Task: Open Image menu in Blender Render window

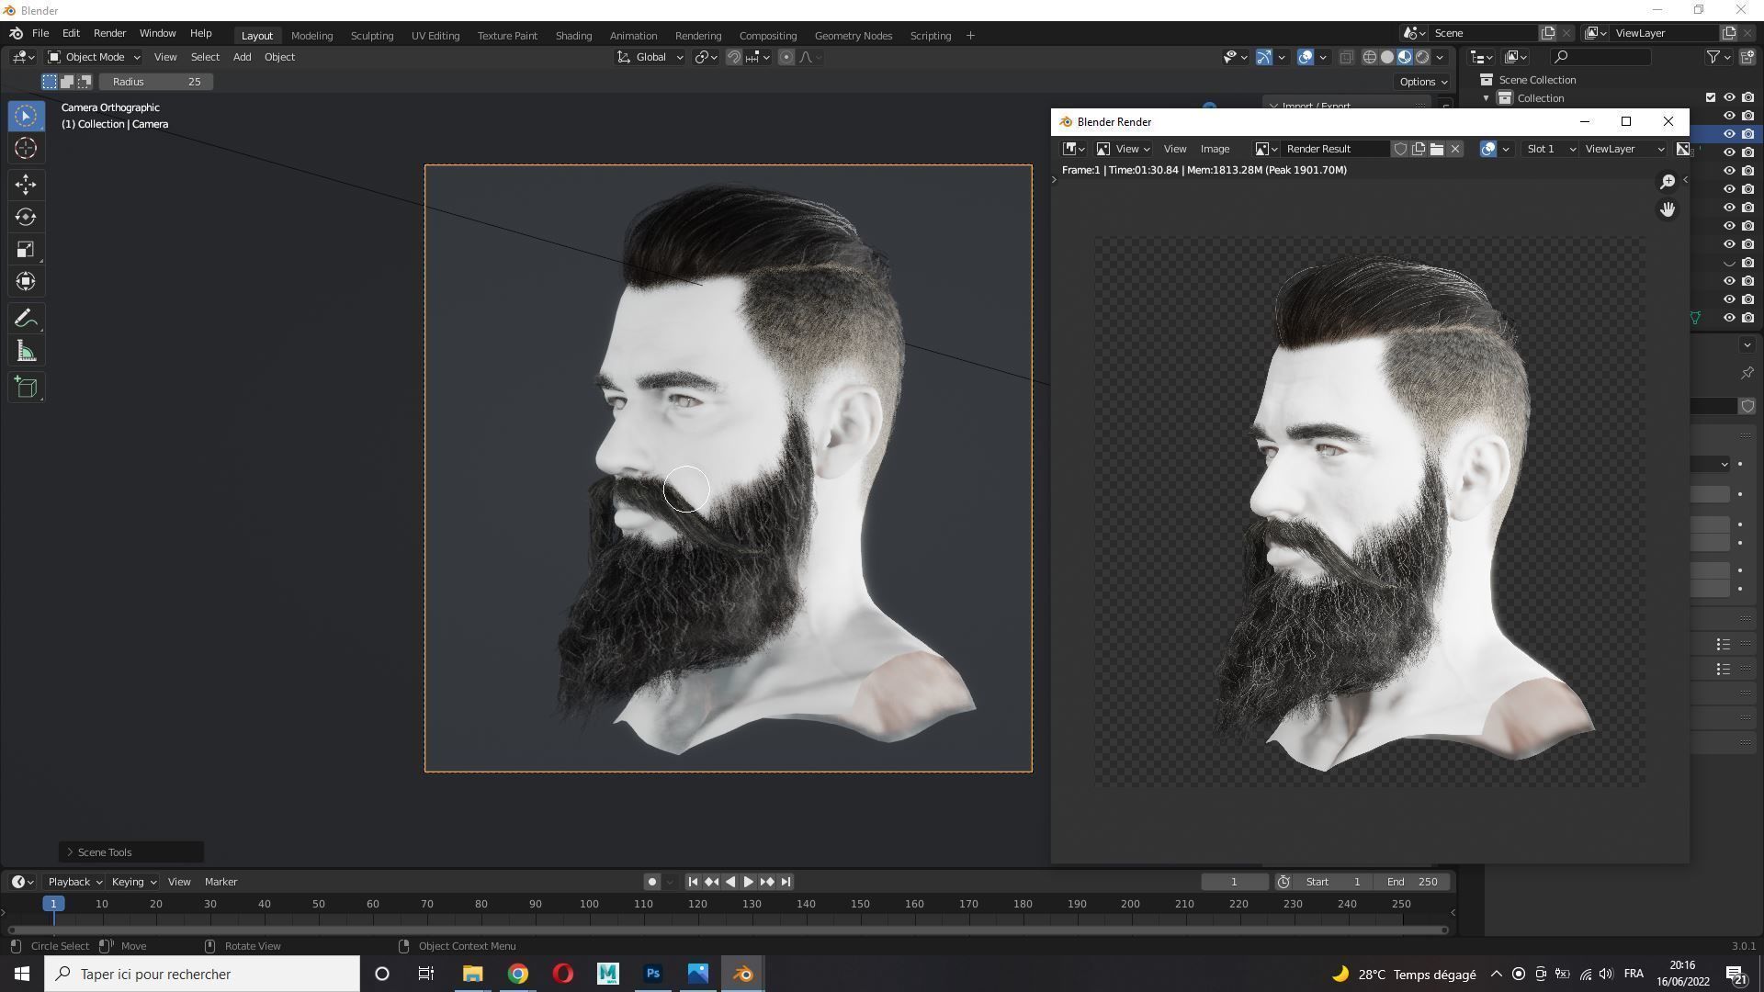Action: tap(1215, 149)
